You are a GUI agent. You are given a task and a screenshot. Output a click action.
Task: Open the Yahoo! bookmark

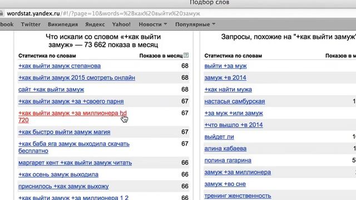click(x=121, y=24)
